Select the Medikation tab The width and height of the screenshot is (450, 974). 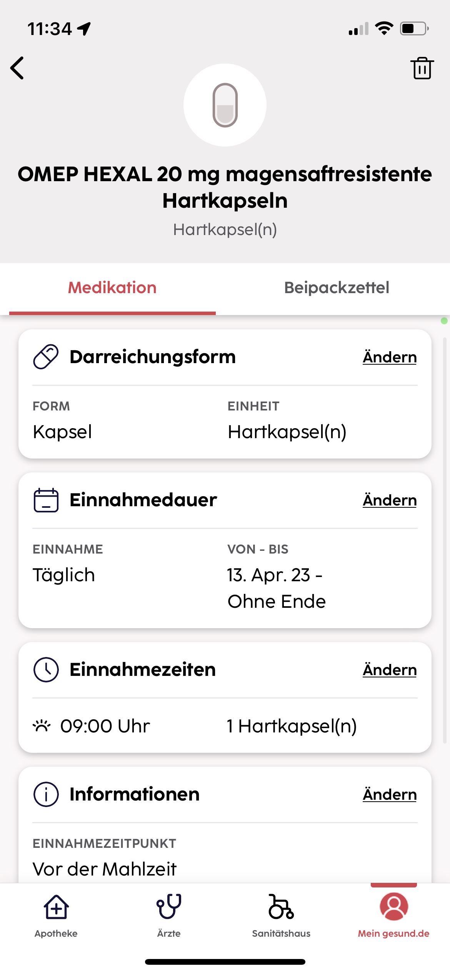[112, 288]
